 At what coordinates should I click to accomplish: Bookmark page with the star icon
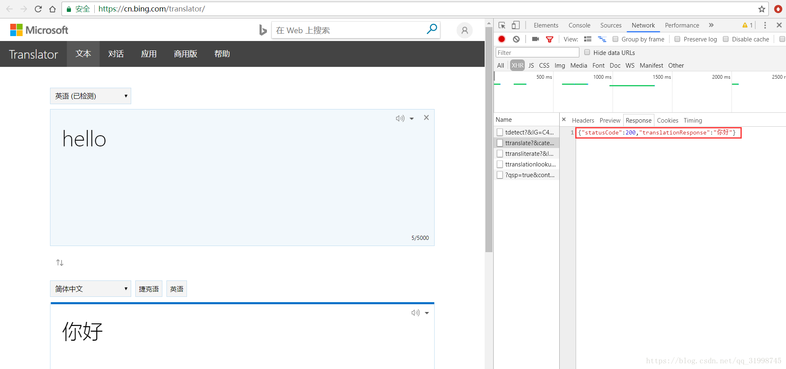[762, 9]
